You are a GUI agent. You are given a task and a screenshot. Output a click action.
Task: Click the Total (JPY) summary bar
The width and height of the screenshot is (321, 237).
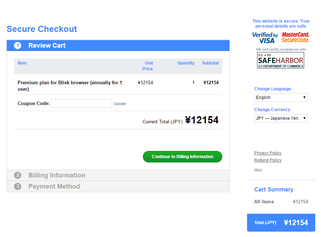point(281,223)
